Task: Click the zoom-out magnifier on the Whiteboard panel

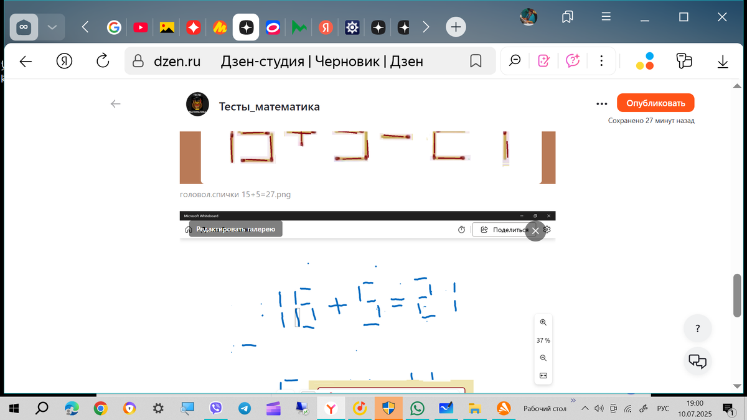Action: pos(543,358)
